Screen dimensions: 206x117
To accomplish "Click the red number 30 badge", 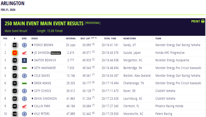I will [x=14, y=53].
